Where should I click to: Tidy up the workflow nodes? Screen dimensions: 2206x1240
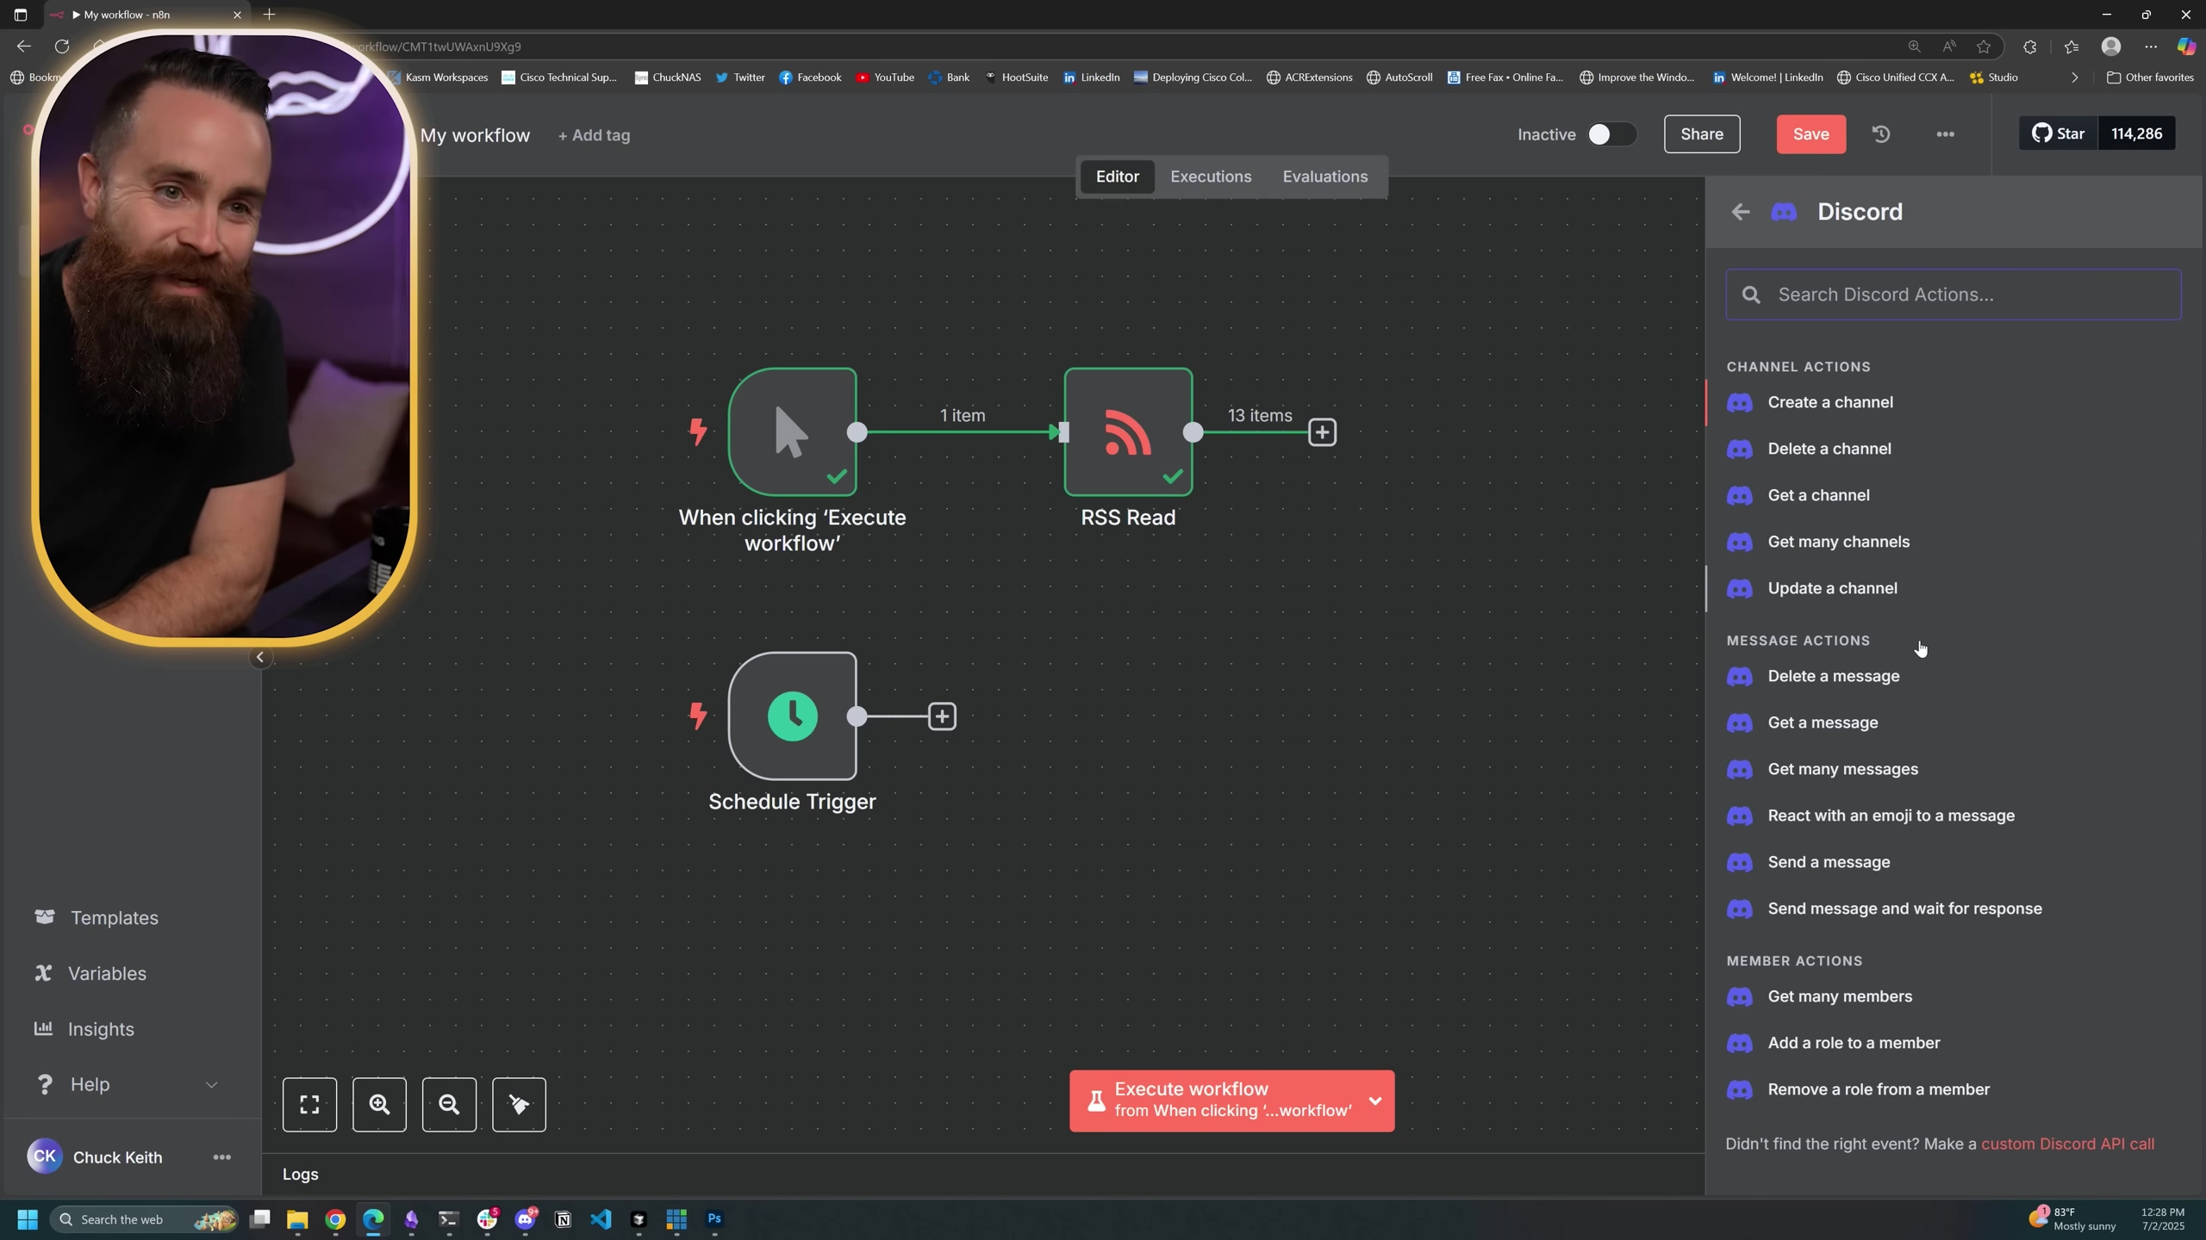(x=519, y=1105)
